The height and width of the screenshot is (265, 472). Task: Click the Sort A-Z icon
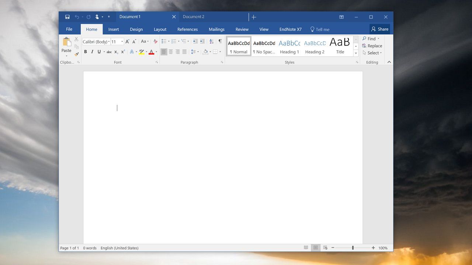212,42
